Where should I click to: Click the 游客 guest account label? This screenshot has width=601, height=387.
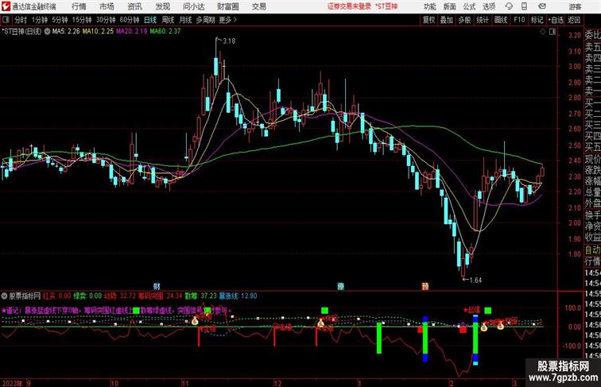coord(575,6)
